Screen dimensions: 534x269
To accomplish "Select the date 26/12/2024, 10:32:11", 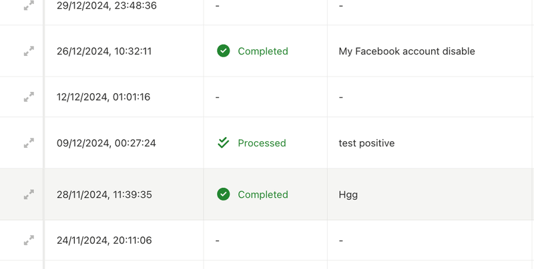I will click(104, 51).
